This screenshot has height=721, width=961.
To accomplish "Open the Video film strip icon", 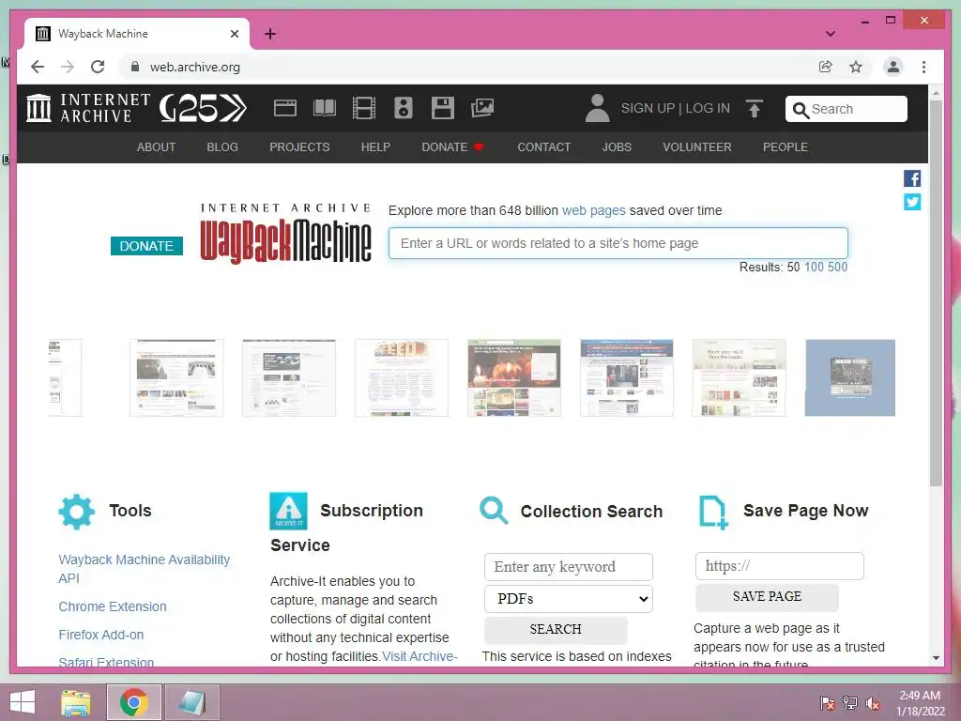I will [363, 108].
